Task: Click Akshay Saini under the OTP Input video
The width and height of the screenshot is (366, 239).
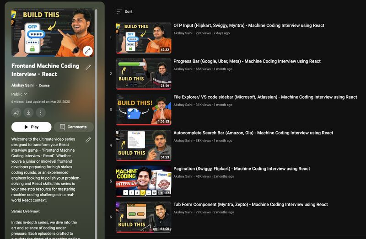Action: click(x=183, y=33)
